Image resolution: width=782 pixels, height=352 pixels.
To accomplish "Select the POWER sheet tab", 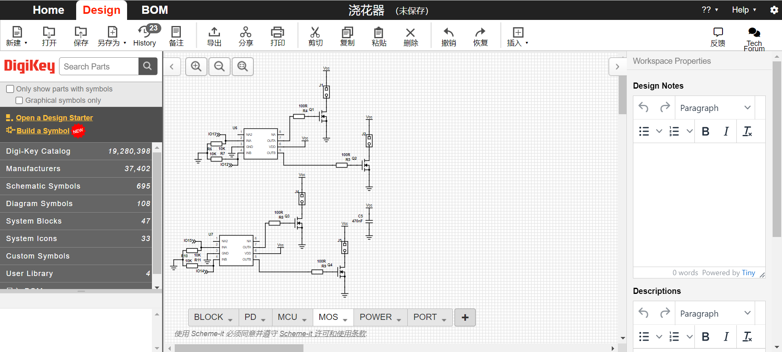I will click(376, 317).
